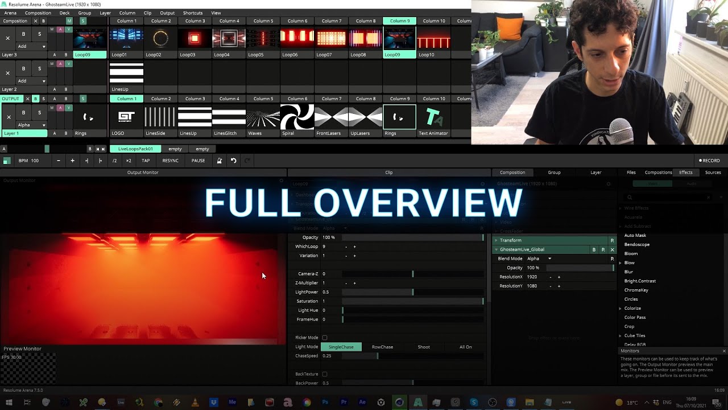Toggle Layer 1 solo S button
Viewport: 728px width, 410px height.
pos(39,112)
